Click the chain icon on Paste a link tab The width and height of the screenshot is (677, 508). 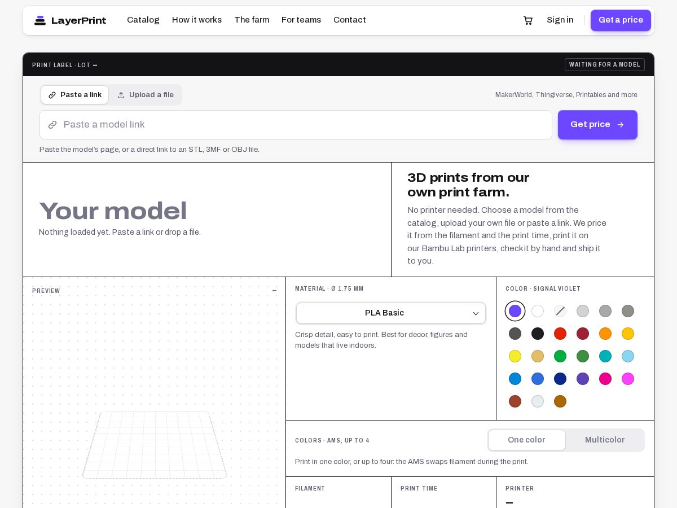pyautogui.click(x=52, y=95)
